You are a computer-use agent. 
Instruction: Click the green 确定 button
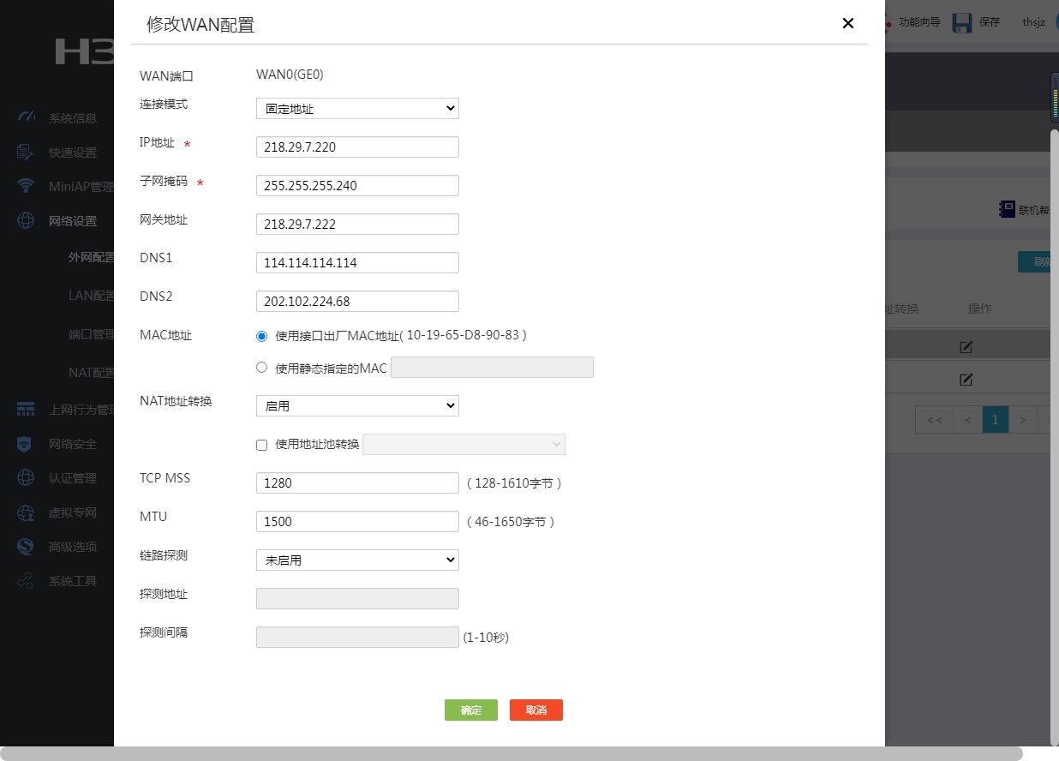[x=471, y=710]
